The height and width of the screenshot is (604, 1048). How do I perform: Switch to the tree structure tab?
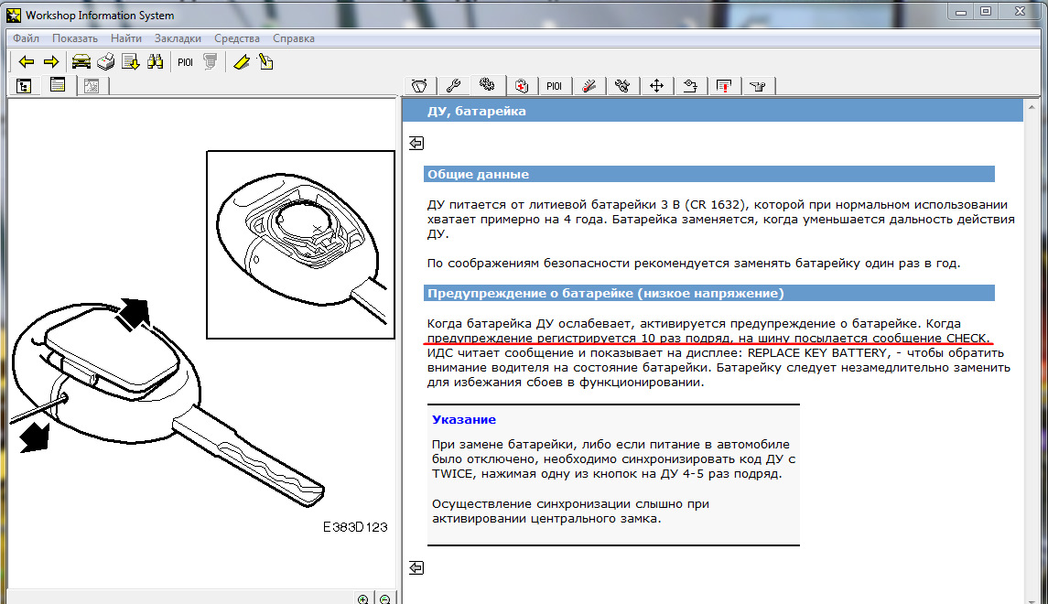[24, 86]
